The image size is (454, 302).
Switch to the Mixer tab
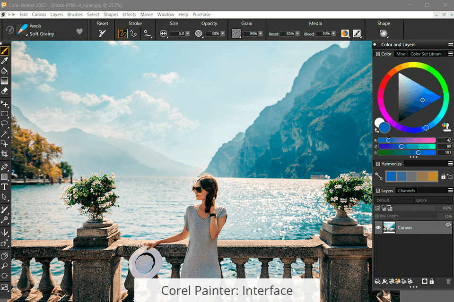click(x=401, y=54)
